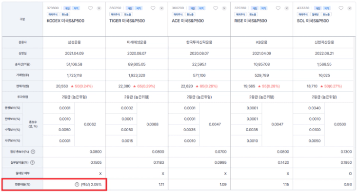358x192 pixels.
Task: Select 0.0340 management fee for SOL
Action: (315, 108)
